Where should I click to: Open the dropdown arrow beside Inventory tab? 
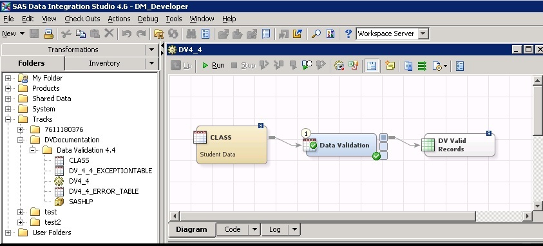pyautogui.click(x=151, y=63)
